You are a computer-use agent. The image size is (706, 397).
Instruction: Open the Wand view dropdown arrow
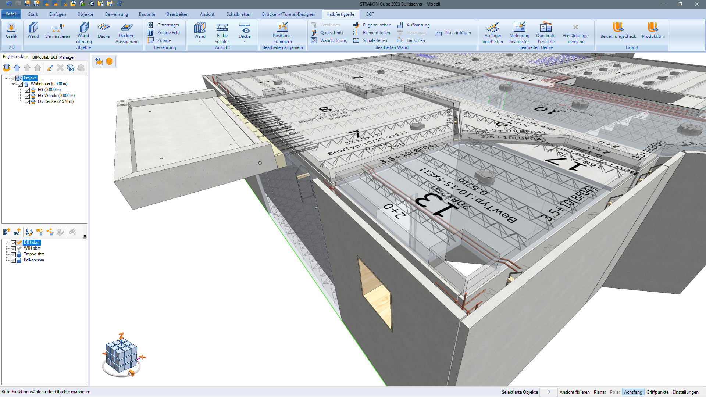pos(200,42)
